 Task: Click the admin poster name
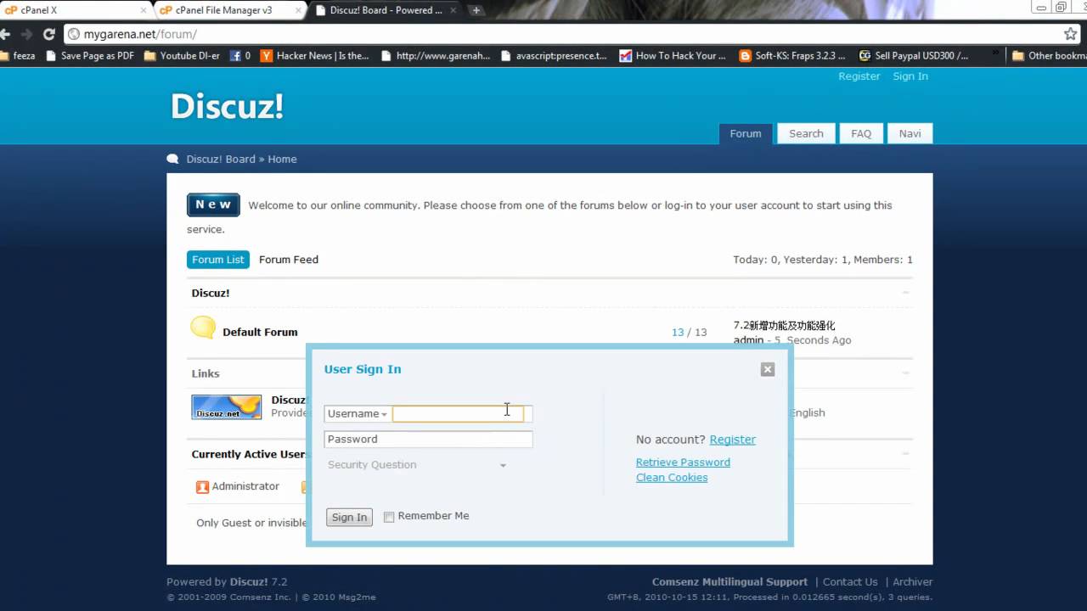click(x=748, y=340)
